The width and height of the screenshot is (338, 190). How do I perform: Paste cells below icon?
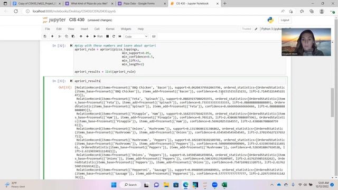(x=73, y=36)
